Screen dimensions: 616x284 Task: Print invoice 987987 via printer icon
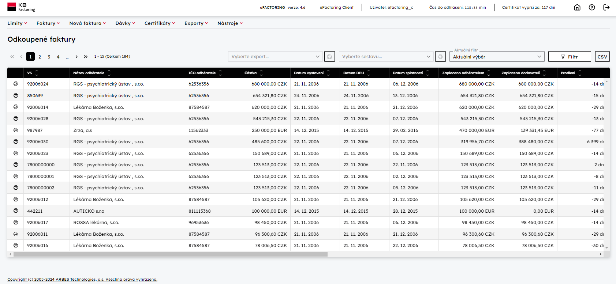pos(16,130)
